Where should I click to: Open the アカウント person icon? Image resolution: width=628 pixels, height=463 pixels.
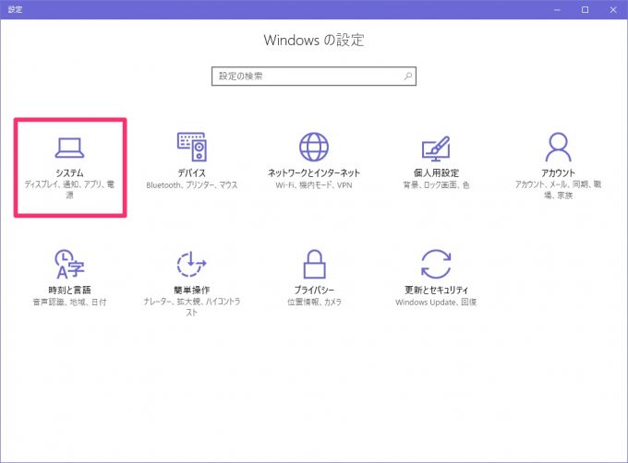(x=558, y=147)
